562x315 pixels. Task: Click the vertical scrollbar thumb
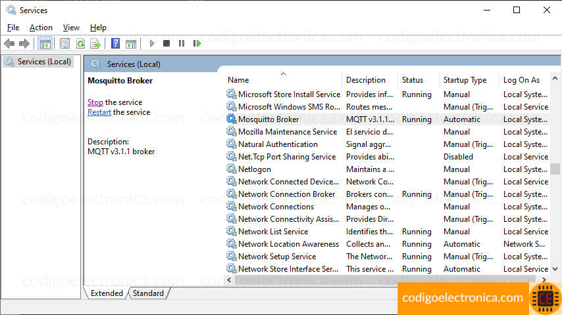pos(555,169)
